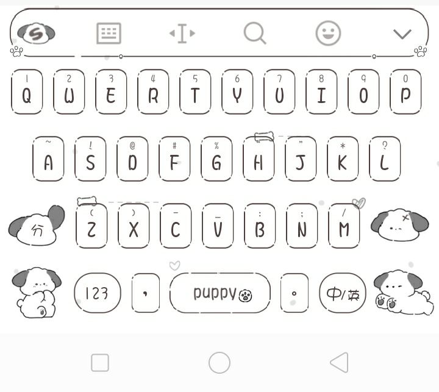Tap the puppy shift key labeled 分

[x=37, y=226]
